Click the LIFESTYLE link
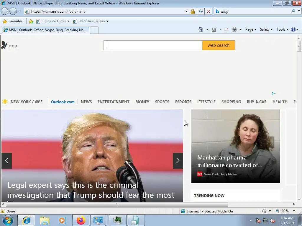 click(x=206, y=102)
